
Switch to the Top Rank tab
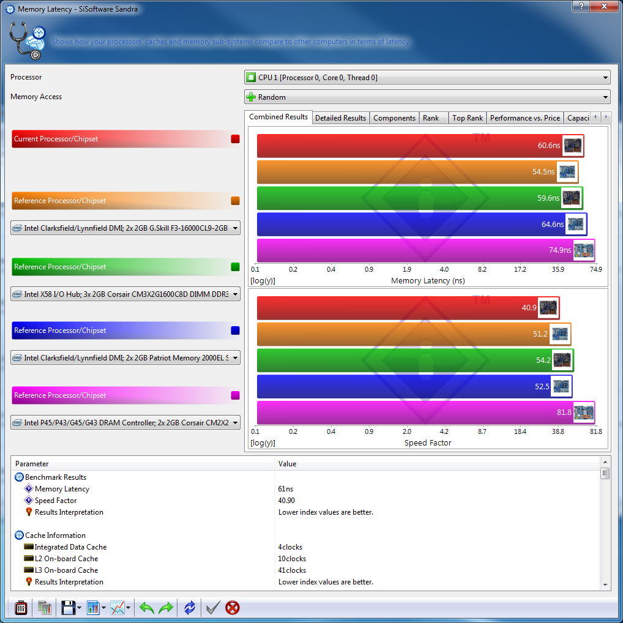coord(468,118)
